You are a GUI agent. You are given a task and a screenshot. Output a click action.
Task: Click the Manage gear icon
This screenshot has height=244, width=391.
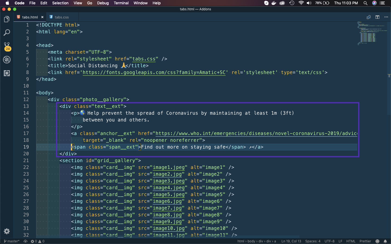(x=7, y=231)
